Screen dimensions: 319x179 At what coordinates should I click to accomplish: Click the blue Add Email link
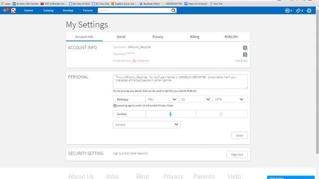pos(241,61)
